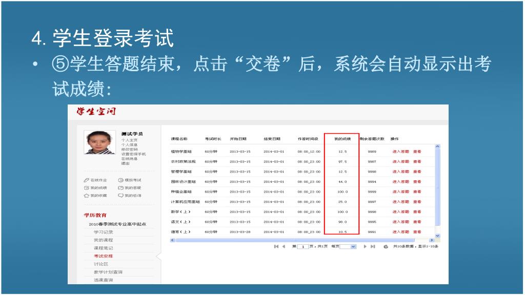Click the 我的成绩 icon in sidebar
This screenshot has height=295, width=525.
pyautogui.click(x=86, y=188)
